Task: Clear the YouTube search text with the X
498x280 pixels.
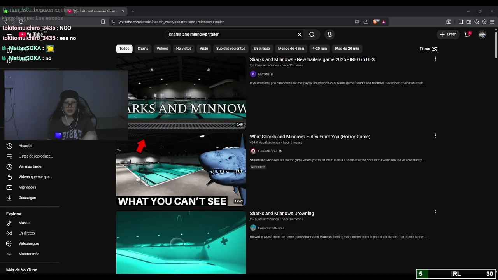Action: coord(300,34)
